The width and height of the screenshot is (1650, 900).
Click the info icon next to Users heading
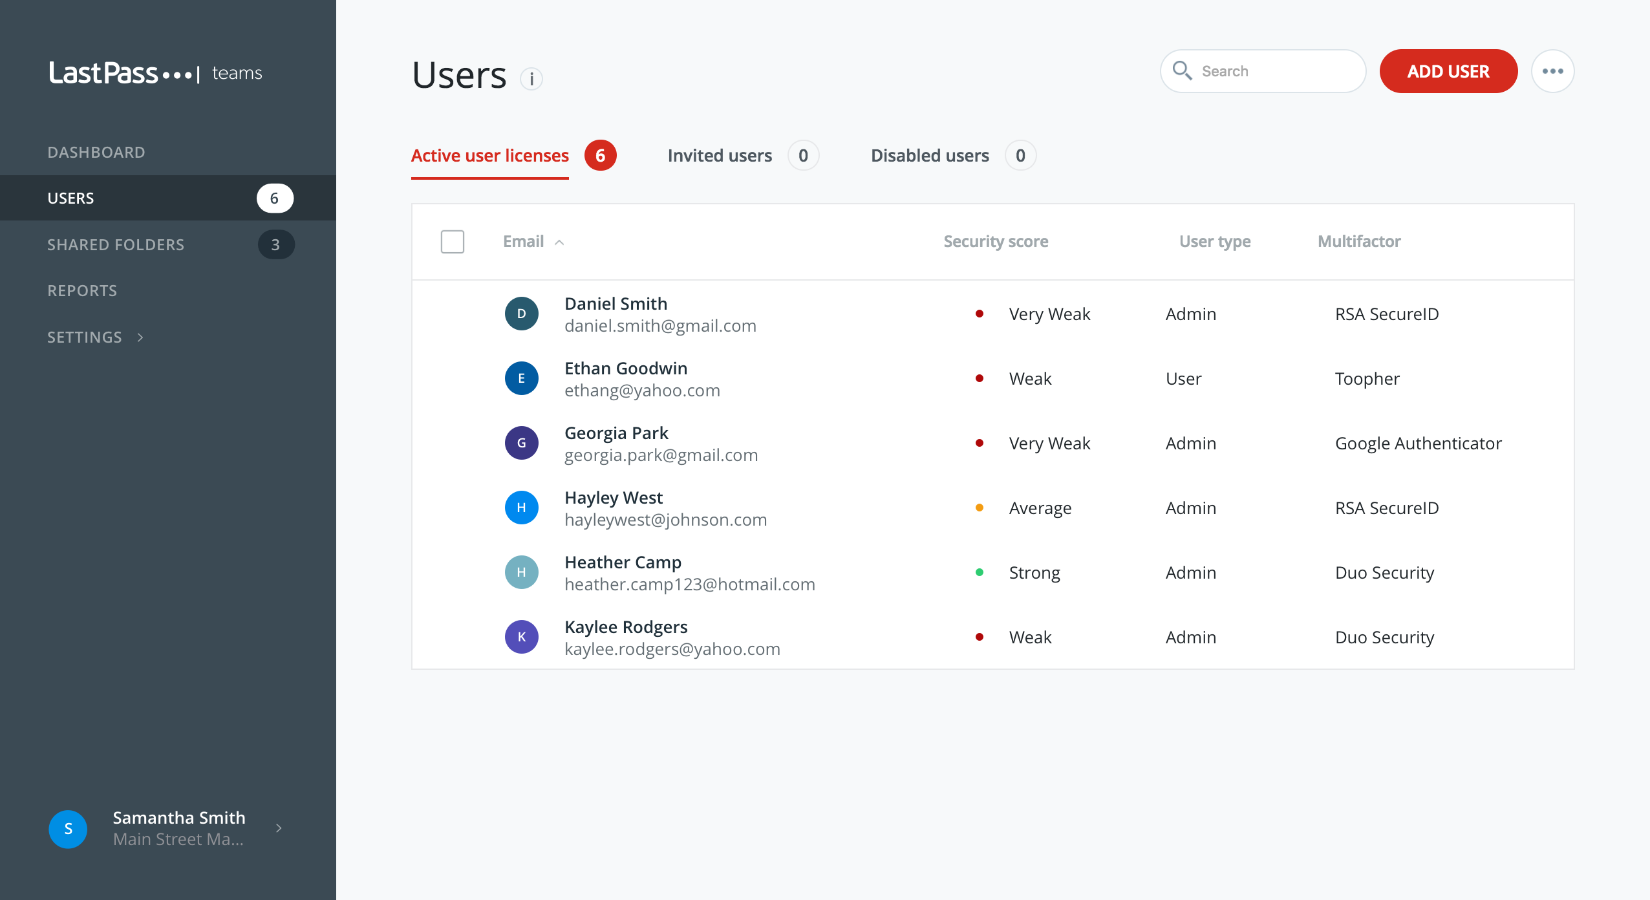[x=531, y=79]
